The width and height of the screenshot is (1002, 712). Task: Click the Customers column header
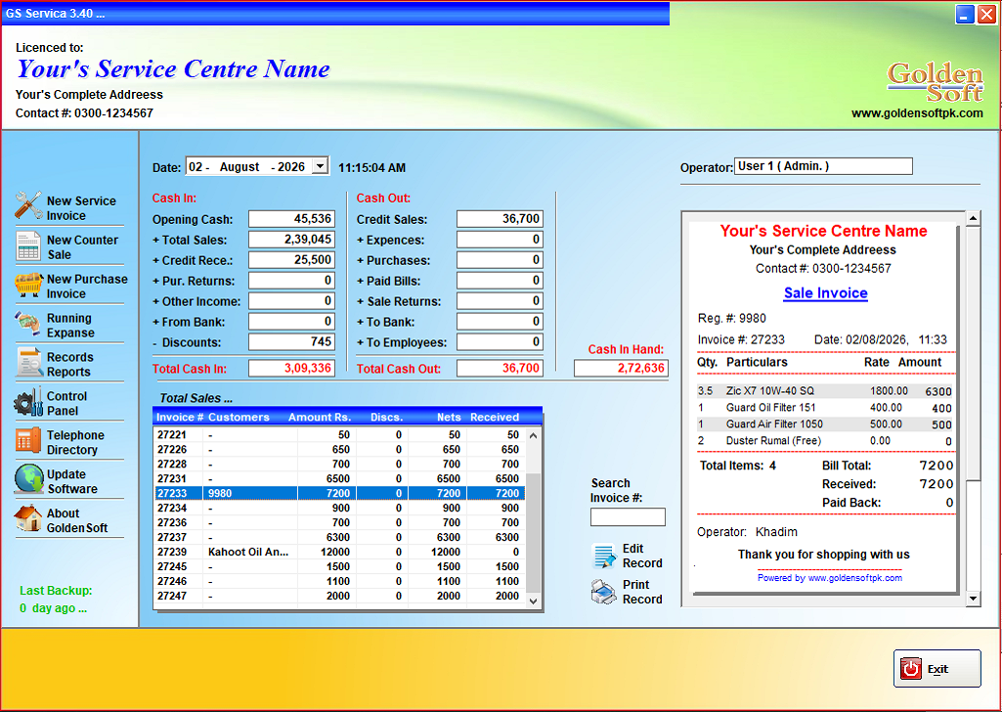point(239,418)
